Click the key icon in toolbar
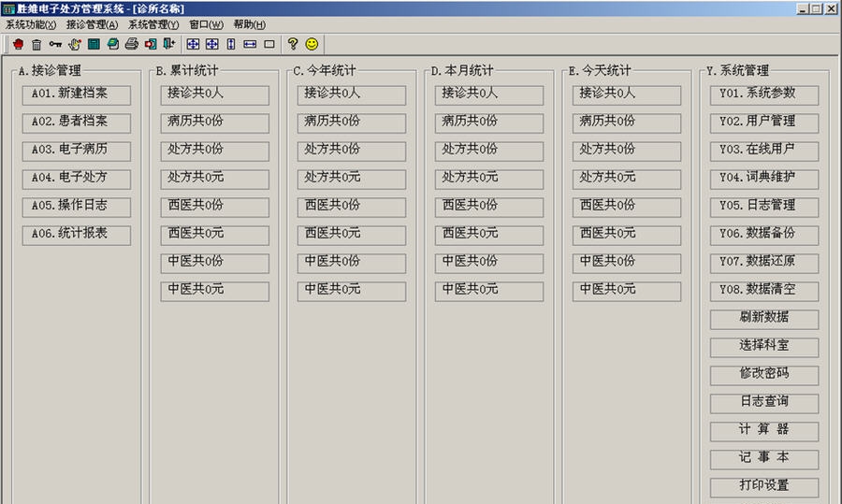Image resolution: width=842 pixels, height=504 pixels. (55, 44)
